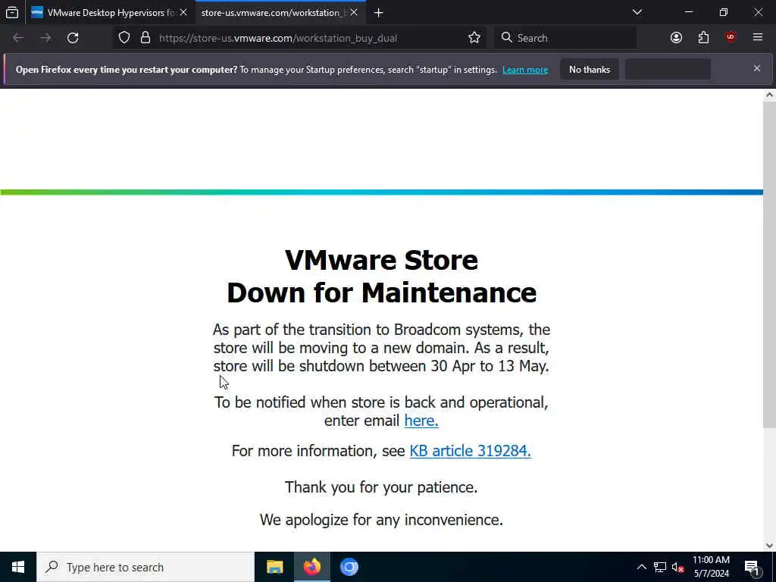
Task: Go forward one page
Action: coord(45,38)
